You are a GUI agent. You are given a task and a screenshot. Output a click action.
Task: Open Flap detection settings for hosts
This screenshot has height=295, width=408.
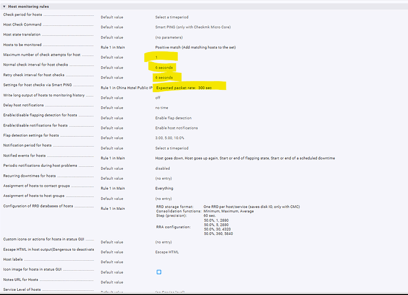pyautogui.click(x=31, y=135)
